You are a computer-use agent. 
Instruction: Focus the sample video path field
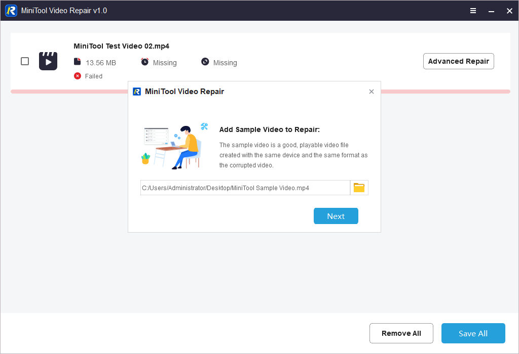[x=245, y=188]
